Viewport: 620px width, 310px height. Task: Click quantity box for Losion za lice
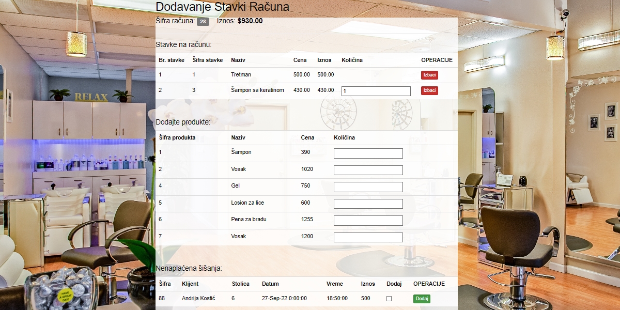coord(368,204)
